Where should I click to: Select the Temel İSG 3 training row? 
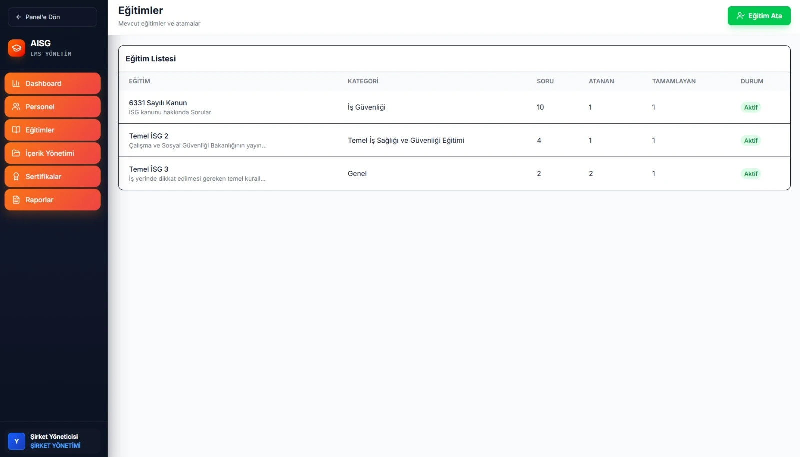pos(148,169)
